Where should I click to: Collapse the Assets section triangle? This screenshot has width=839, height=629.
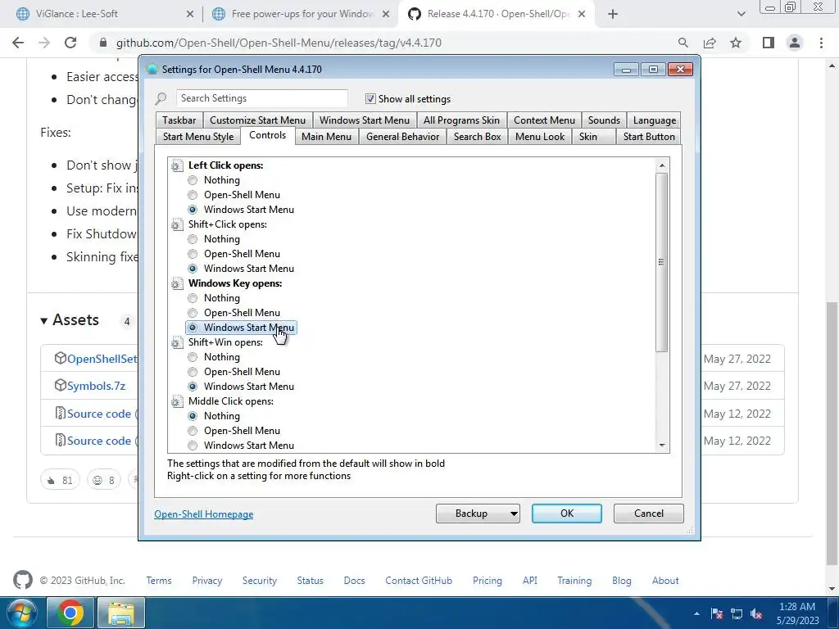tap(44, 321)
